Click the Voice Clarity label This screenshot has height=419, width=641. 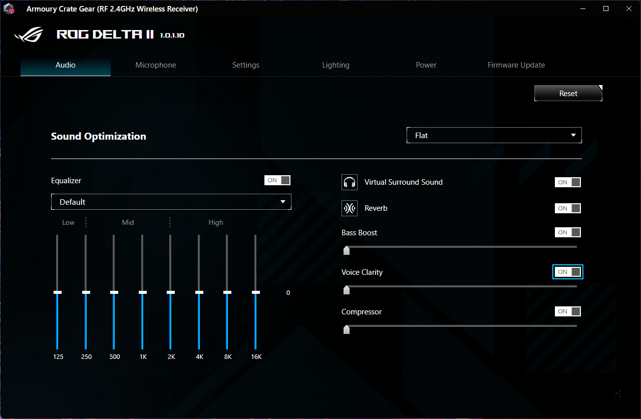pos(362,272)
